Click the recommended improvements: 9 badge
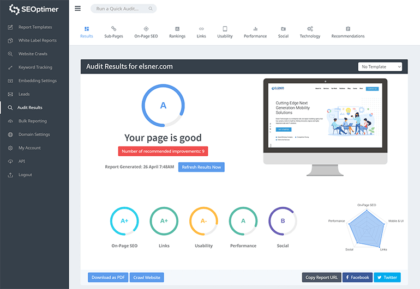The height and width of the screenshot is (289, 420). tap(163, 151)
